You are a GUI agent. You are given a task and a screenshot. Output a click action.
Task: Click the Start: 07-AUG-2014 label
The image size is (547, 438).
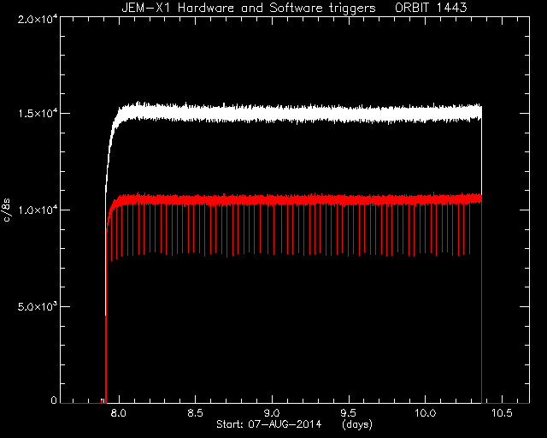coord(268,424)
